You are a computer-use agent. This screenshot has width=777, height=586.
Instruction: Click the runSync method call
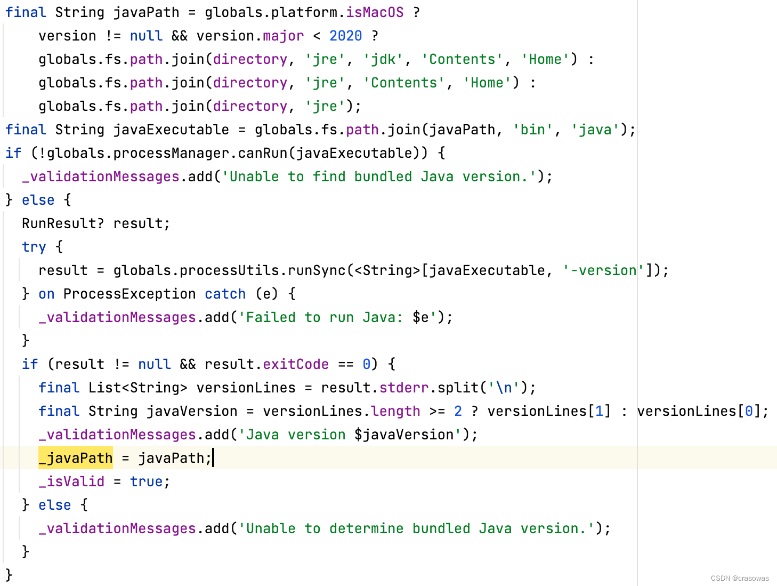pyautogui.click(x=317, y=270)
